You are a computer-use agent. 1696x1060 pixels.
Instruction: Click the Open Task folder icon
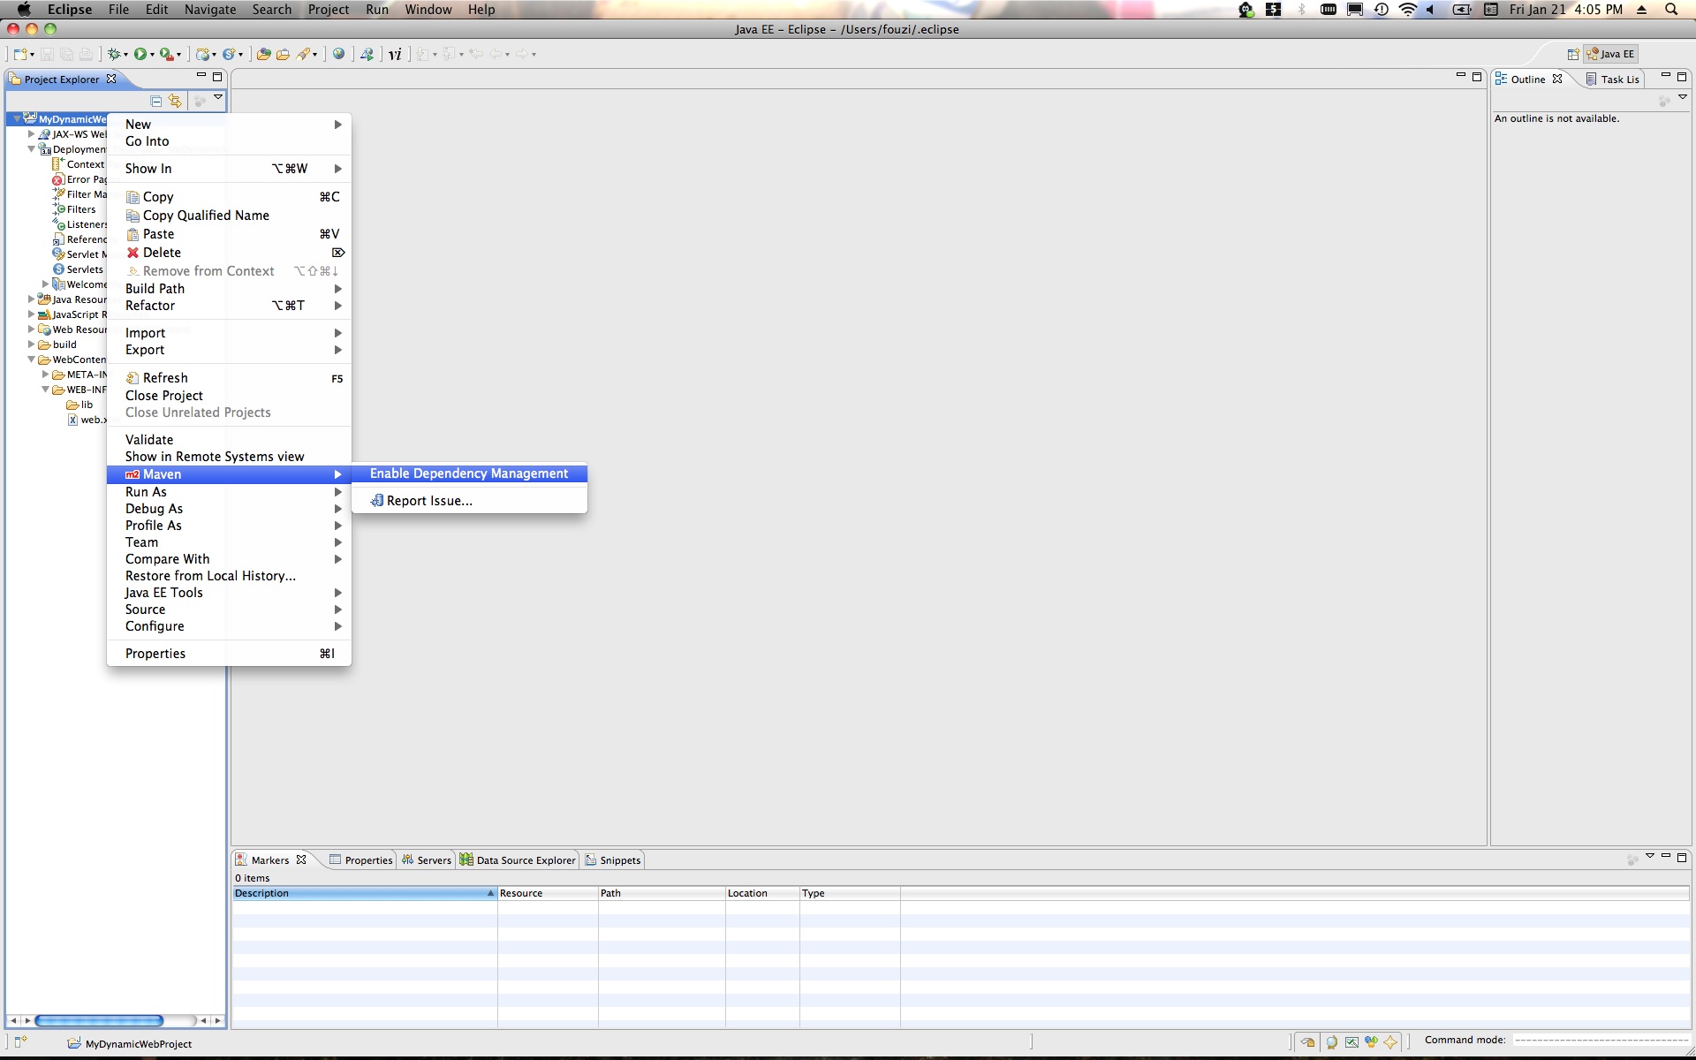pyautogui.click(x=283, y=54)
